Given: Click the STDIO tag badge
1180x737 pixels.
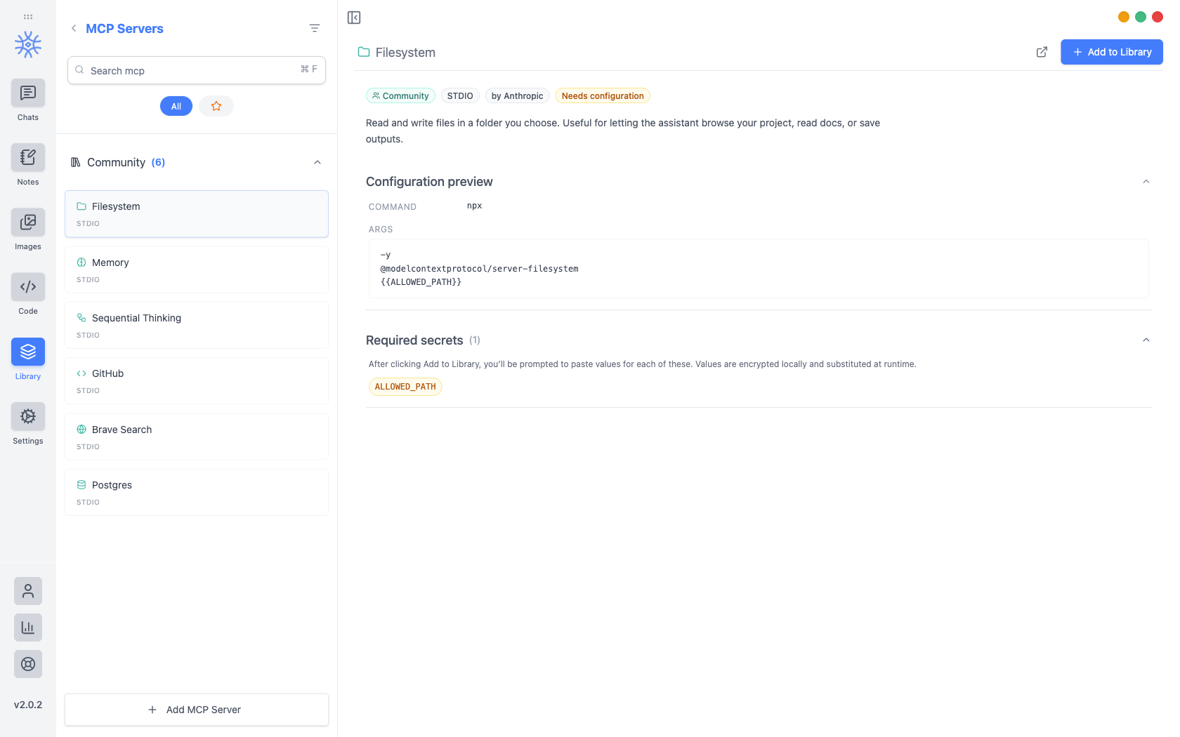Looking at the screenshot, I should (x=460, y=96).
